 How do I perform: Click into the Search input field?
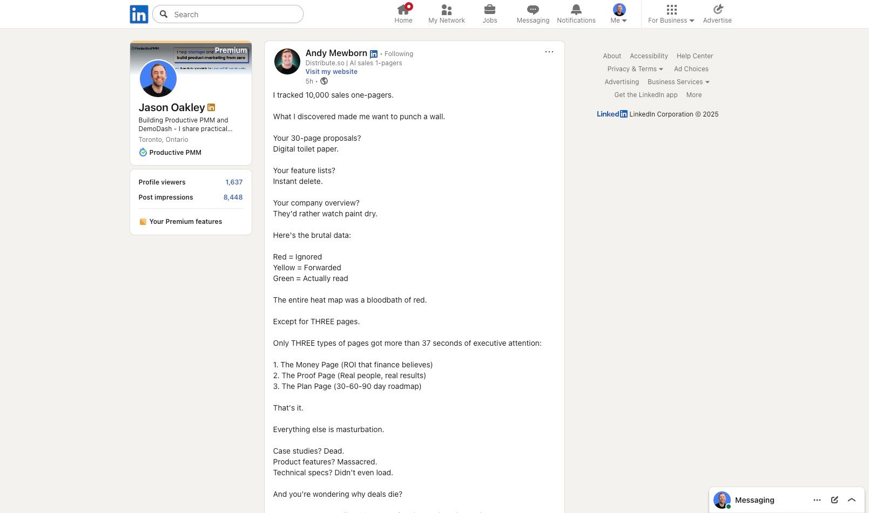tap(228, 14)
